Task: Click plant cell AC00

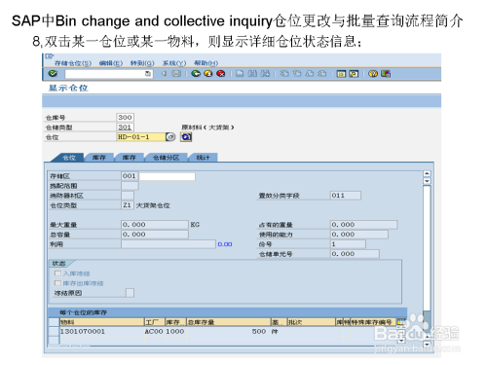Action: pos(154,332)
